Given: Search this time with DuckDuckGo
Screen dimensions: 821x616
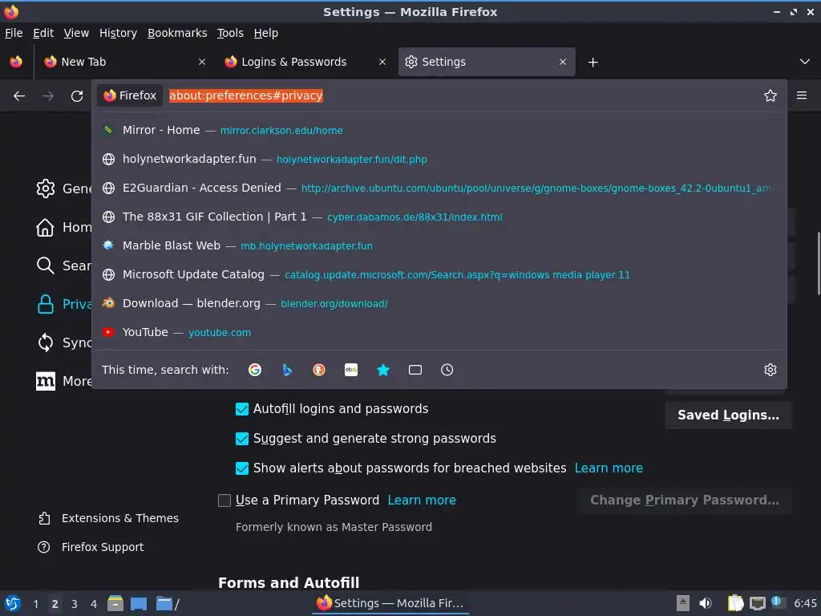Looking at the screenshot, I should (x=319, y=370).
